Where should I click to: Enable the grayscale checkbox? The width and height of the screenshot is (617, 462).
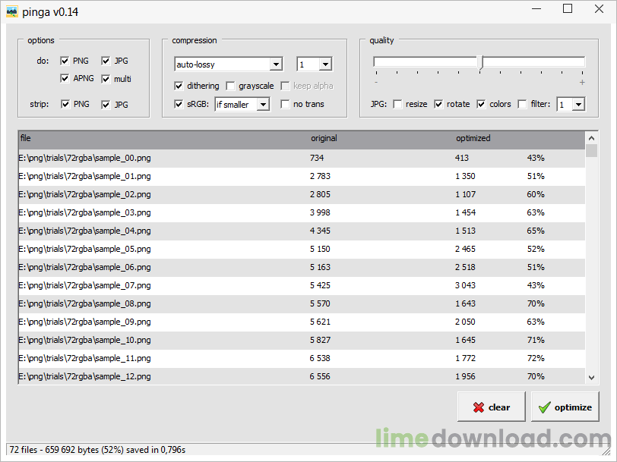(231, 86)
